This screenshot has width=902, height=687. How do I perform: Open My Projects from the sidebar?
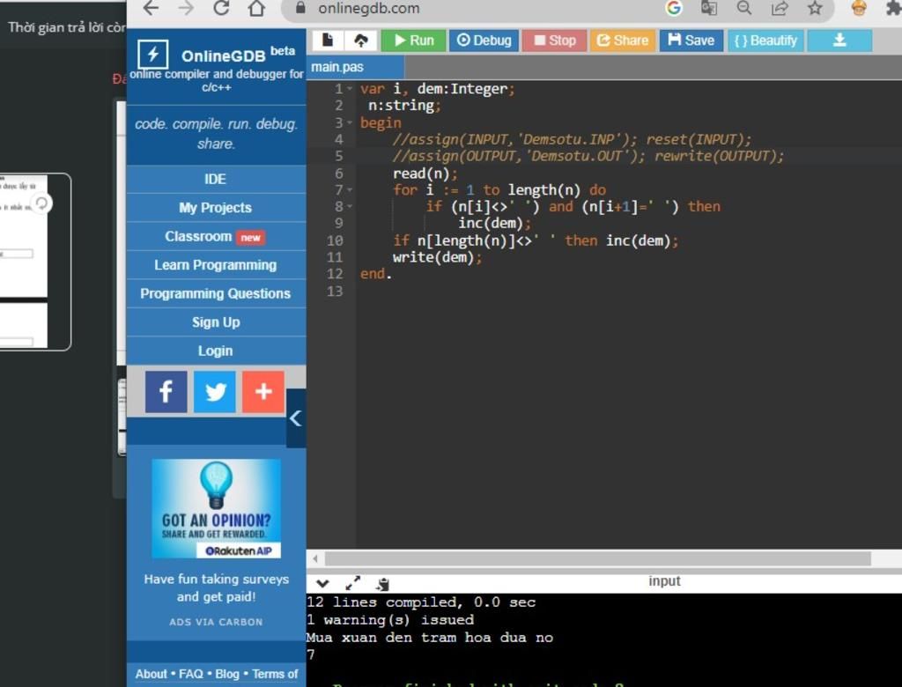pos(216,208)
